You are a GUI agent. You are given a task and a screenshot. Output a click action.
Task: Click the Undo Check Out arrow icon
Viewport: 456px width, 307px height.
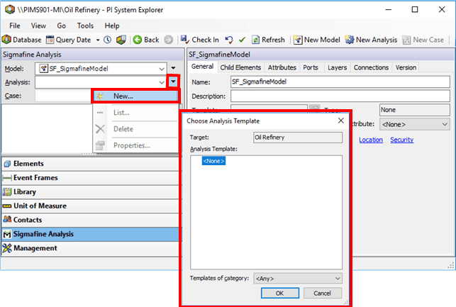(x=229, y=40)
